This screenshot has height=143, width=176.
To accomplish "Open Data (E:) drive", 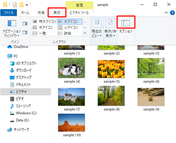I will (19, 120).
